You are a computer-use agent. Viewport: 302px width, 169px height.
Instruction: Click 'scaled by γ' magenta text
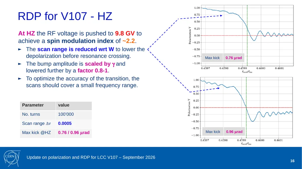[100, 64]
